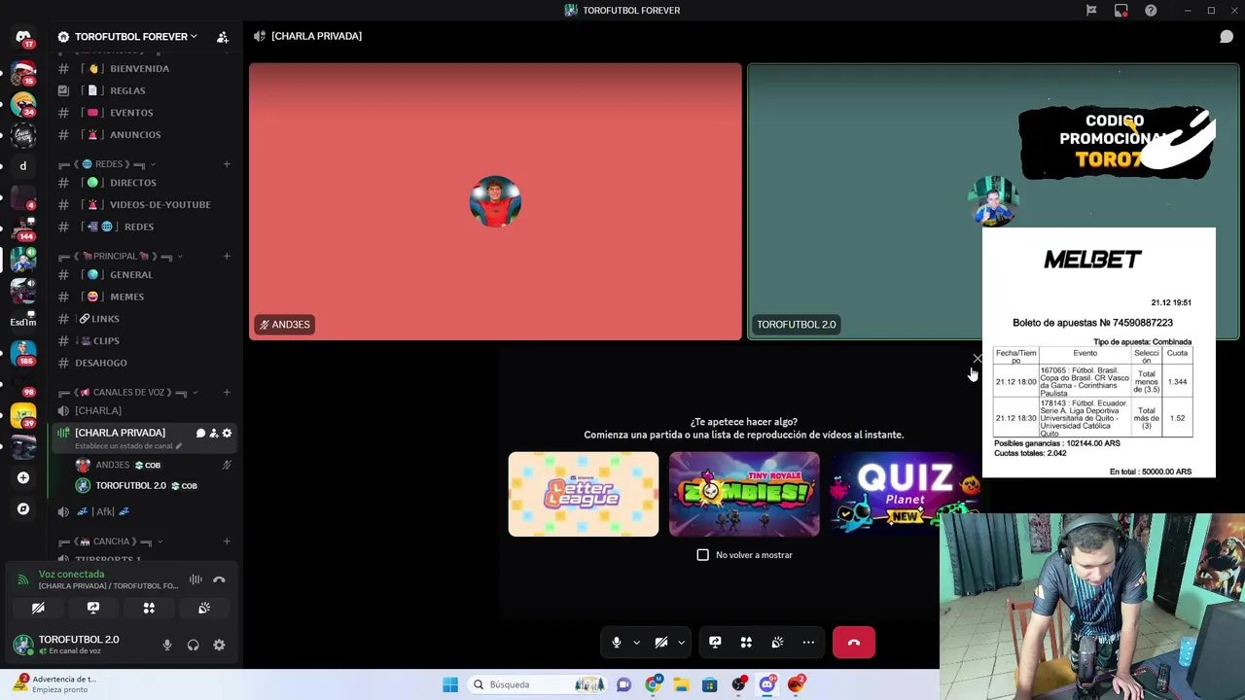Open soundboard from bottom call bar

pos(777,643)
